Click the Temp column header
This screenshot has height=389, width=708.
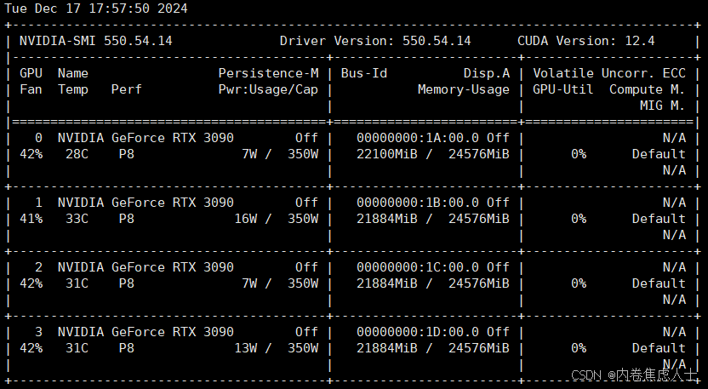(73, 89)
